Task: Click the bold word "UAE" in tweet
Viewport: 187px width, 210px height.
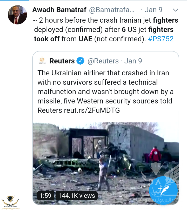Action: point(85,39)
